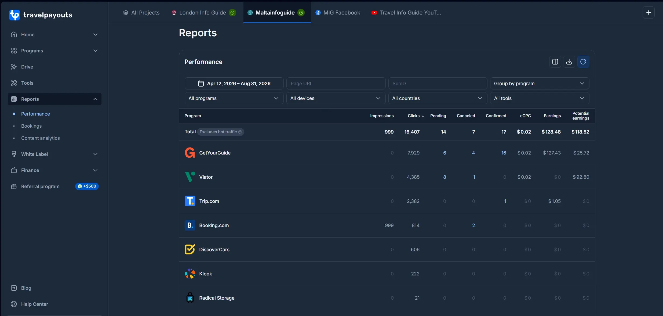Viewport: 663px width, 316px height.
Task: Click the calendar icon in date range
Action: point(201,84)
